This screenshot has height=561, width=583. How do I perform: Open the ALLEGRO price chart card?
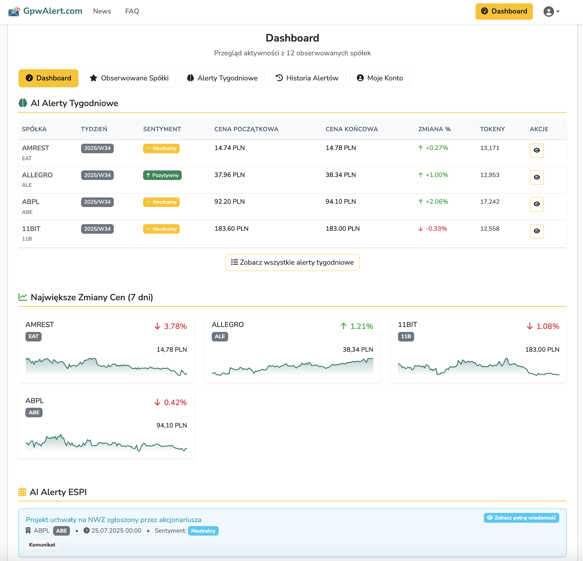292,349
